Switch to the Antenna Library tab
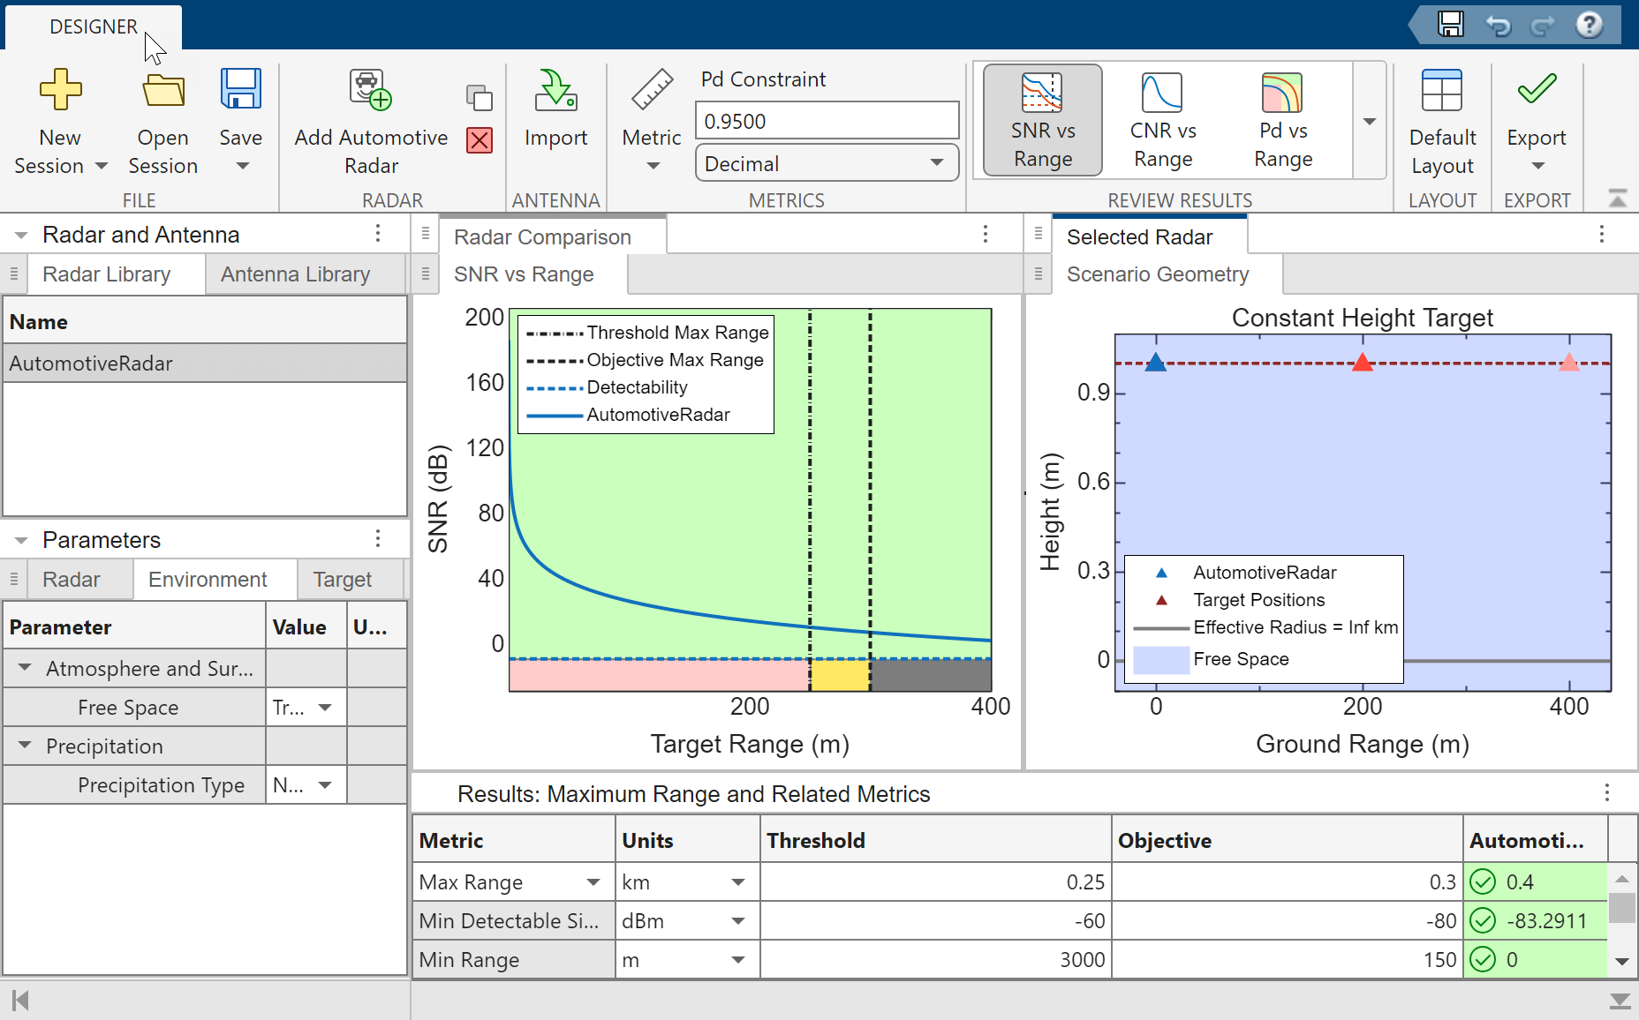This screenshot has width=1639, height=1020. tap(295, 274)
